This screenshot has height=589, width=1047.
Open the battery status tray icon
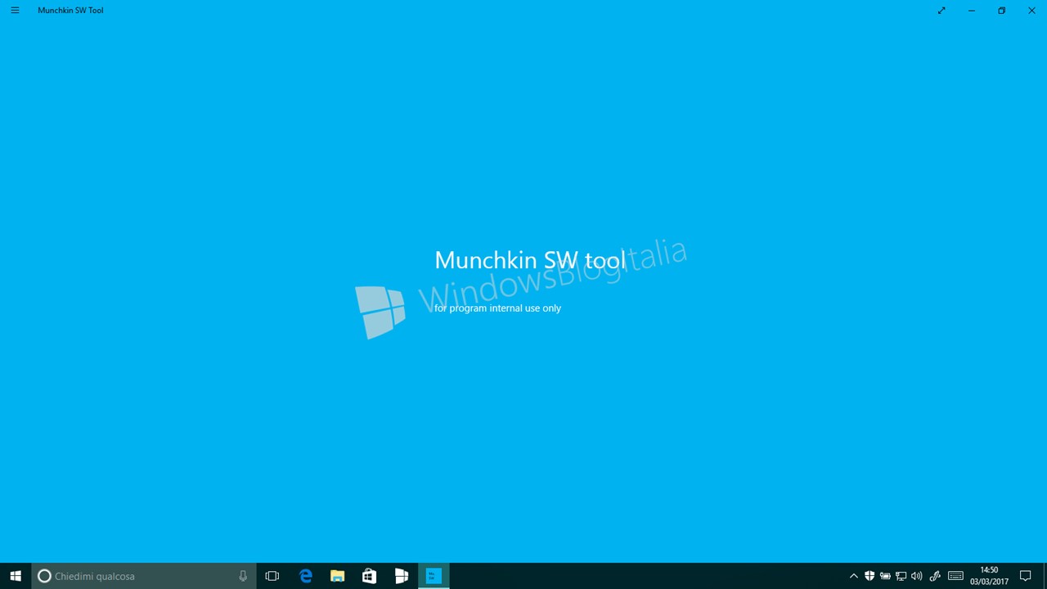tap(885, 576)
